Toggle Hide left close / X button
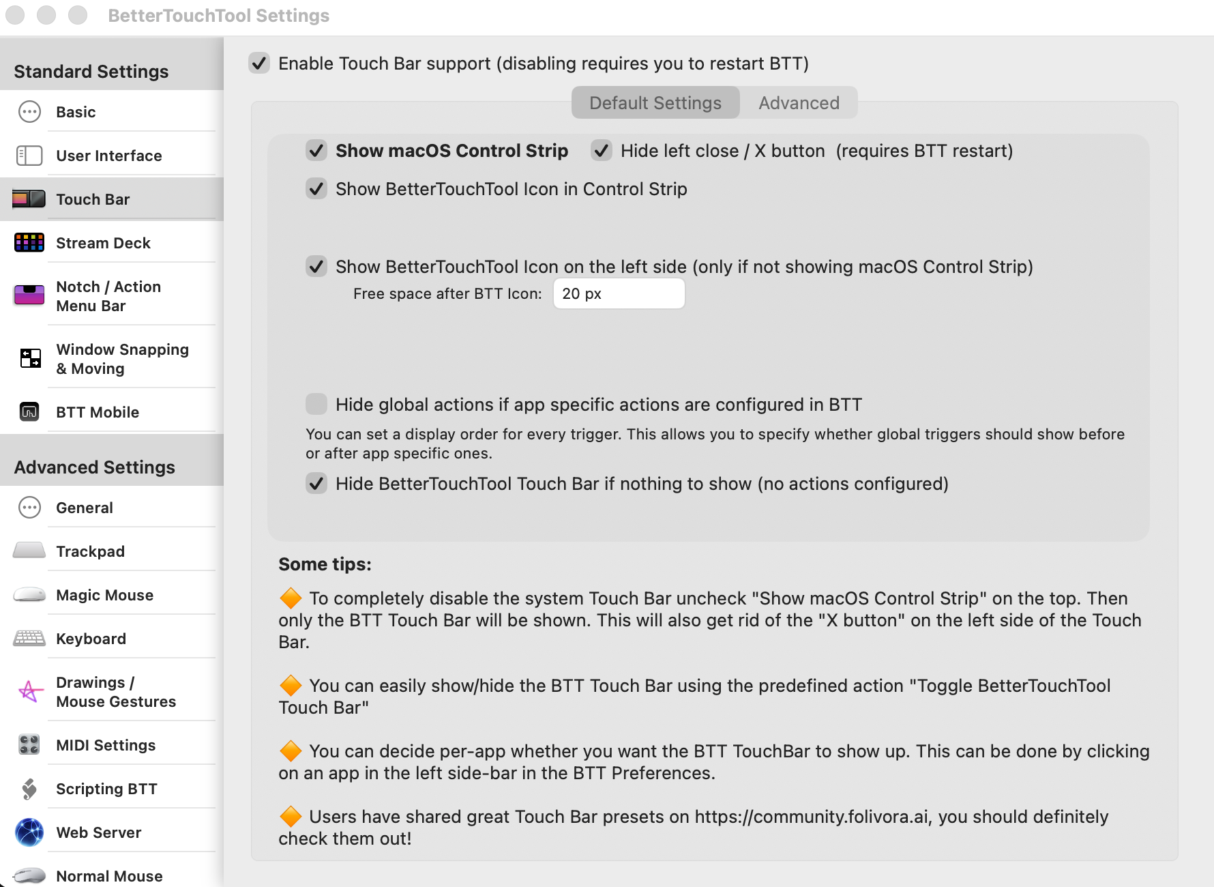 pos(602,151)
